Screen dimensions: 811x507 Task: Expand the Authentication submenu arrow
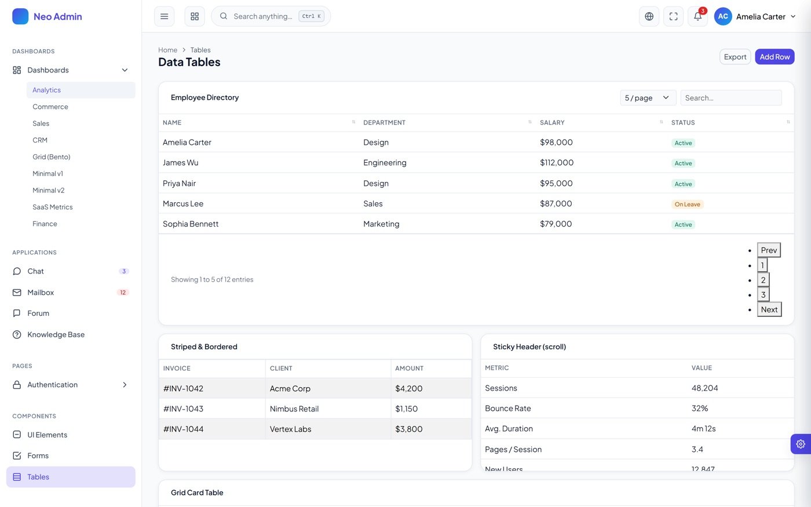click(x=125, y=385)
